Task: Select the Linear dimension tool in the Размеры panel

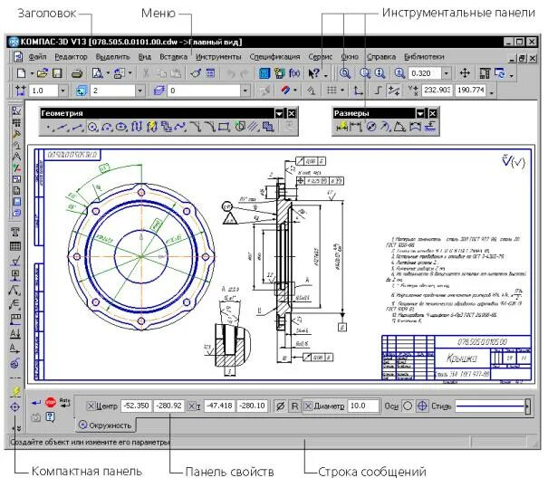Action: (x=355, y=127)
